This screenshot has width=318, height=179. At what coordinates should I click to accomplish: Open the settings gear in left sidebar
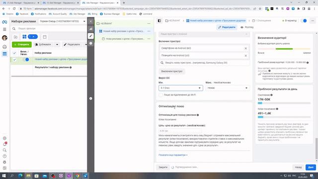(x=4, y=138)
